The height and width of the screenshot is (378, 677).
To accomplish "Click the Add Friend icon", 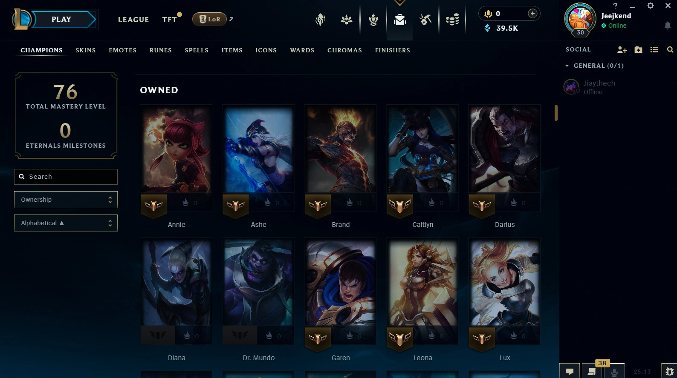I will pos(622,50).
